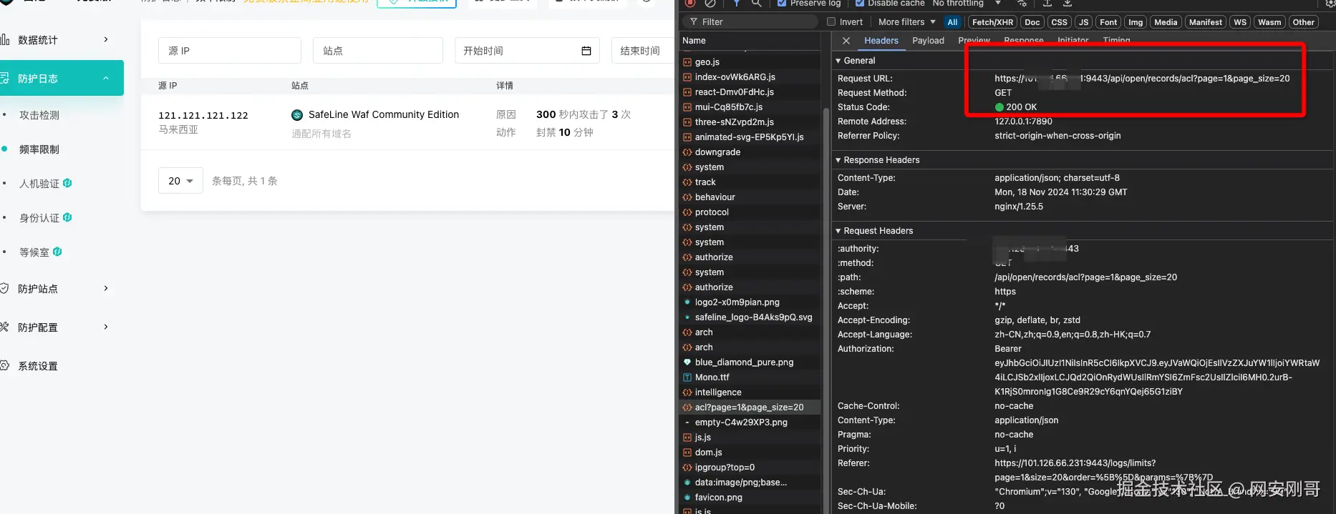1336x514 pixels.
Task: Open the More filters dropdown
Action: click(x=907, y=22)
